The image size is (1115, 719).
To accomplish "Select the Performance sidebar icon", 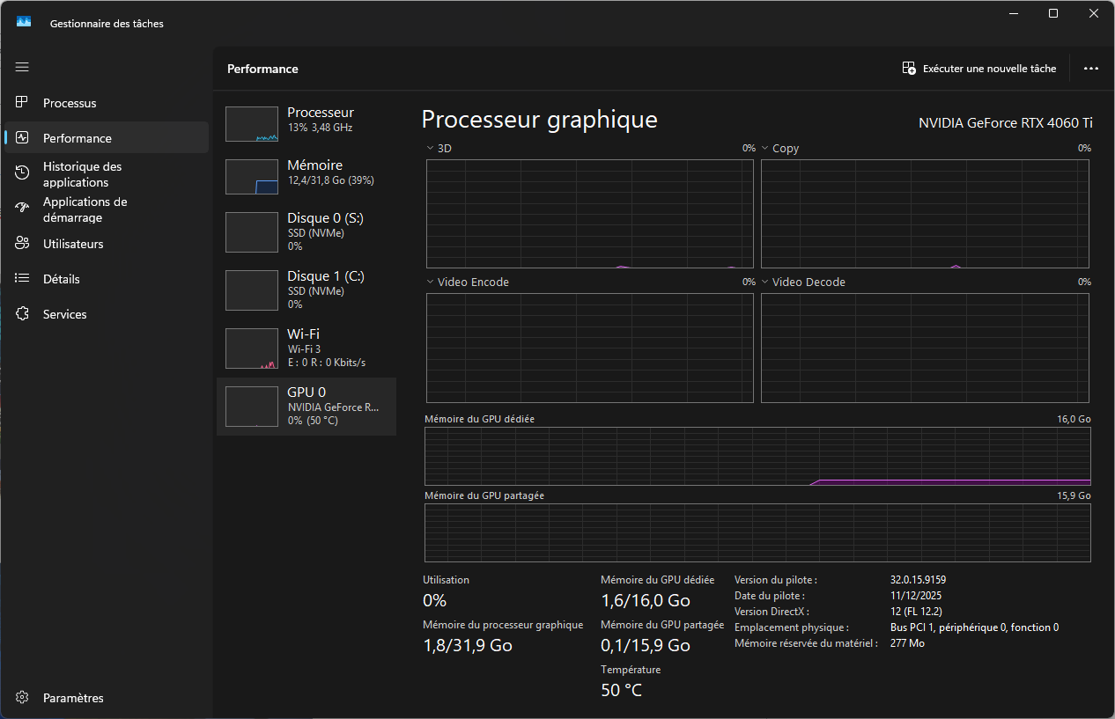I will [23, 138].
